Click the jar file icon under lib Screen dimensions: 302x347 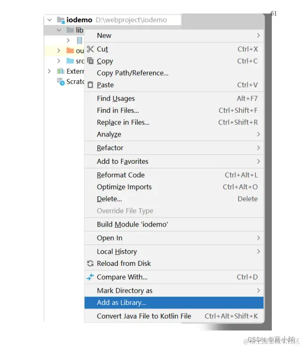(x=80, y=40)
